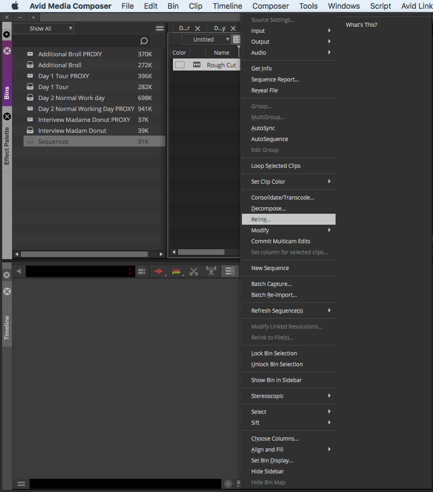
Task: Switch the bin to text view icon
Action: coord(236,39)
